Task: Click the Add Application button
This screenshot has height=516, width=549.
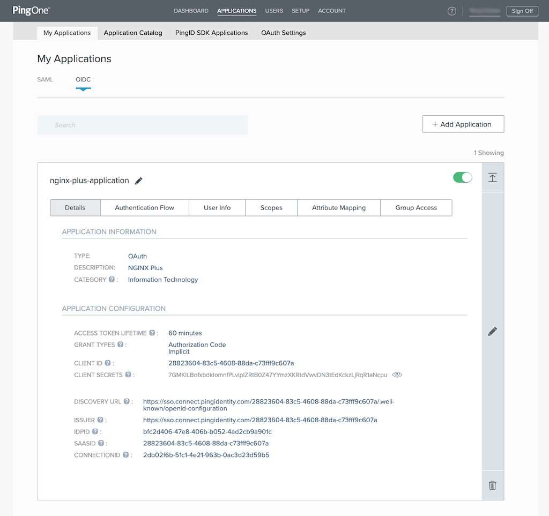Action: [463, 124]
